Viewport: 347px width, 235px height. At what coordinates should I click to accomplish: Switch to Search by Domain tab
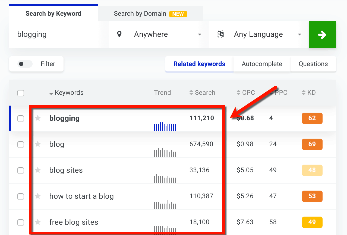(x=150, y=14)
